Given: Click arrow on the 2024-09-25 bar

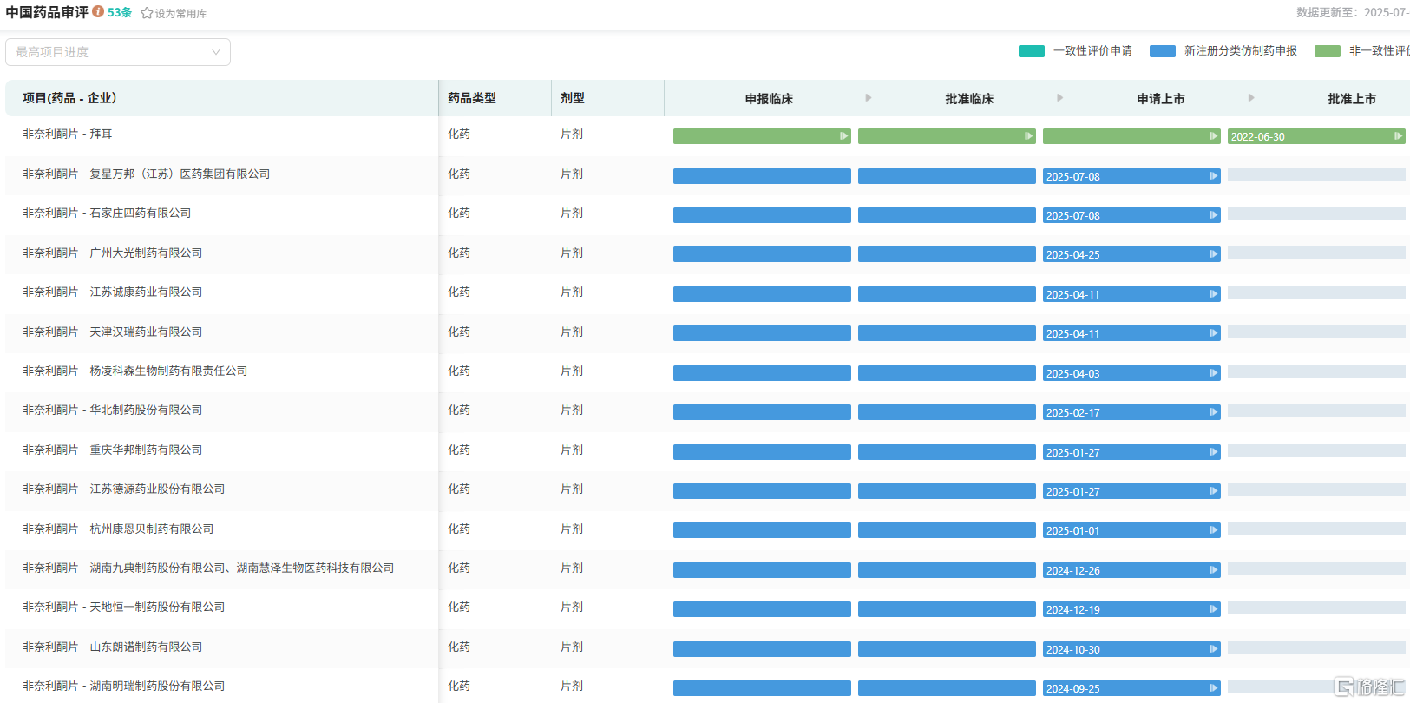Looking at the screenshot, I should pyautogui.click(x=1213, y=688).
